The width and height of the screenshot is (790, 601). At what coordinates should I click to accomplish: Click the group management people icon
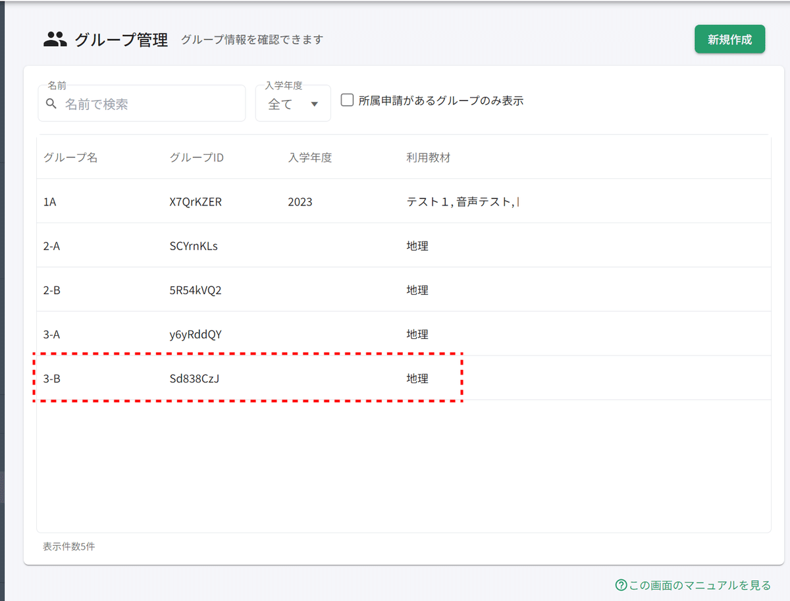[55, 39]
